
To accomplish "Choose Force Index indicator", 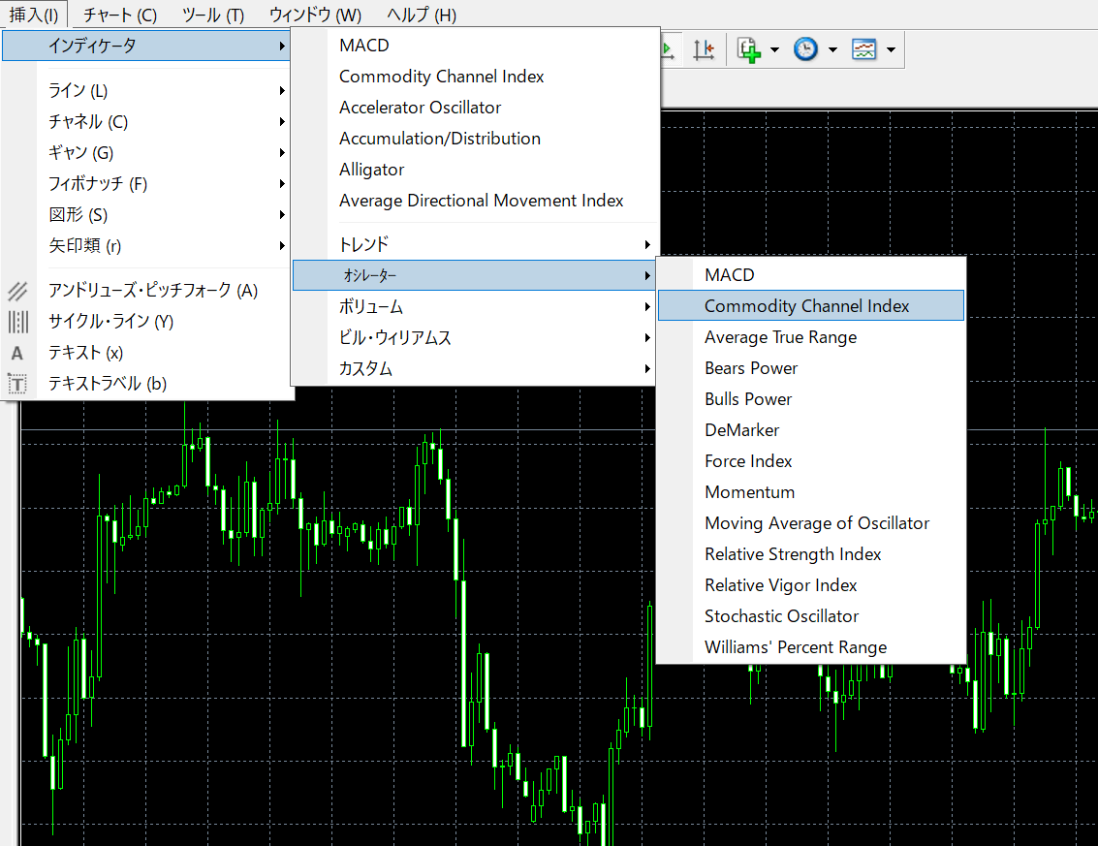I will pos(811,461).
